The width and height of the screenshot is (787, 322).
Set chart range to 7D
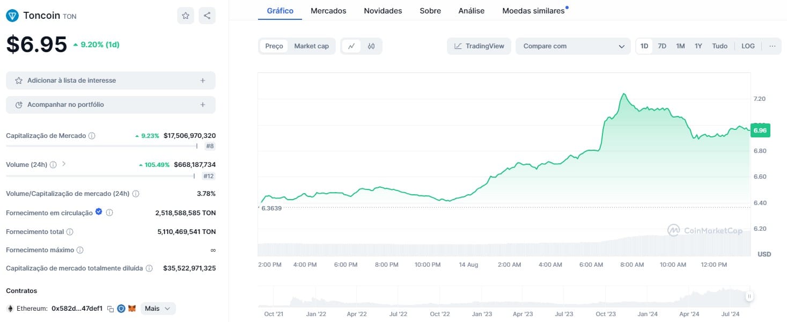pos(662,46)
